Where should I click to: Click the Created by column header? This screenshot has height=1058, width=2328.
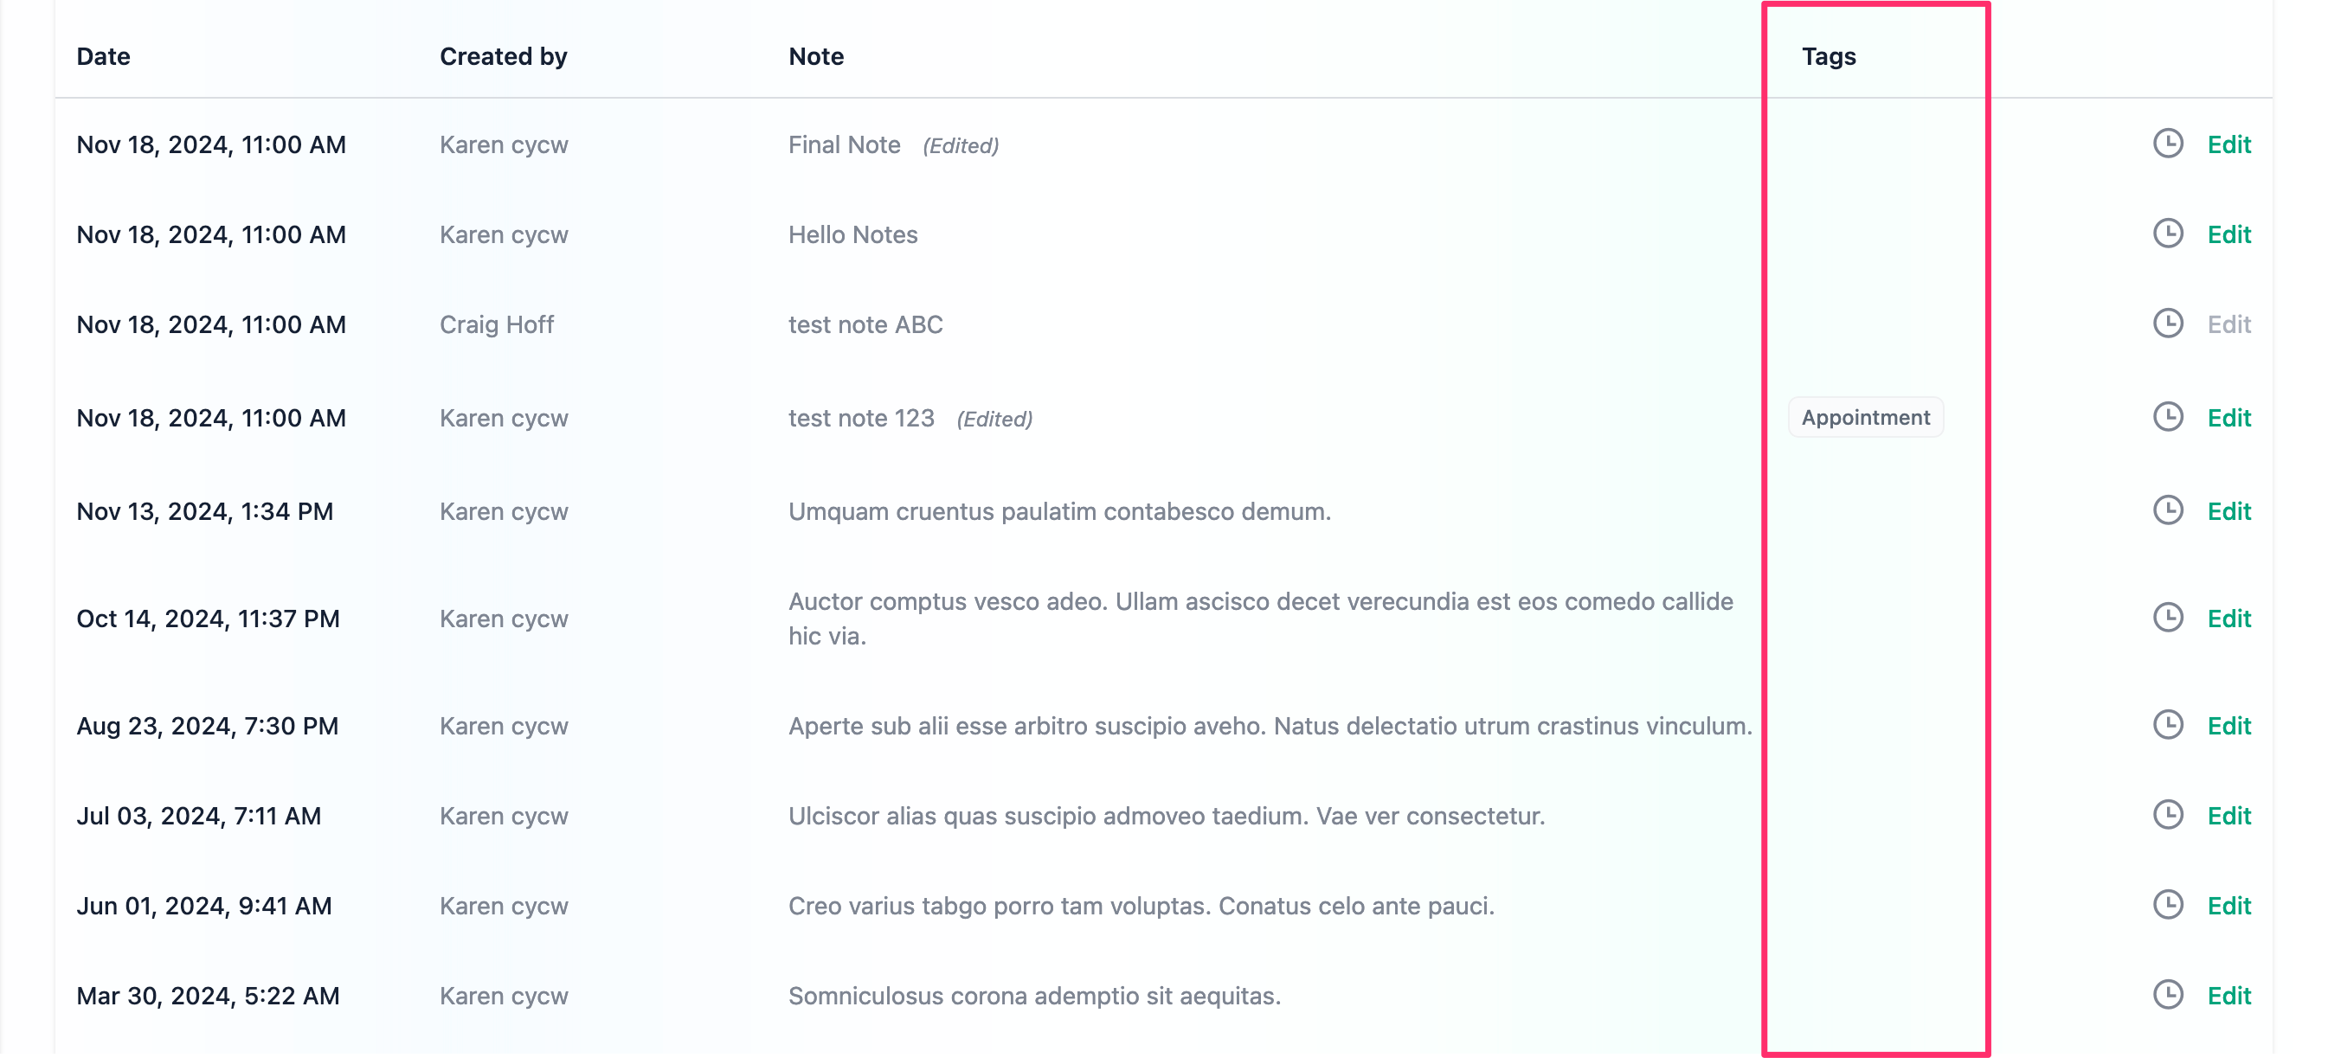coord(504,56)
